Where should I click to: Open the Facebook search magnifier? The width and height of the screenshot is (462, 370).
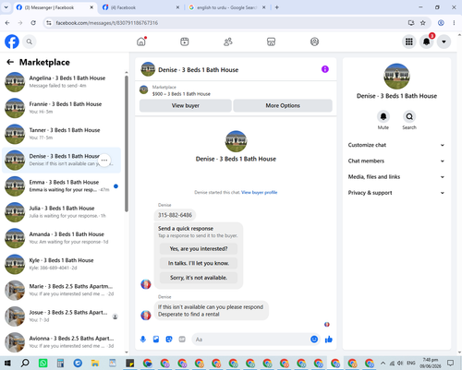[30, 42]
